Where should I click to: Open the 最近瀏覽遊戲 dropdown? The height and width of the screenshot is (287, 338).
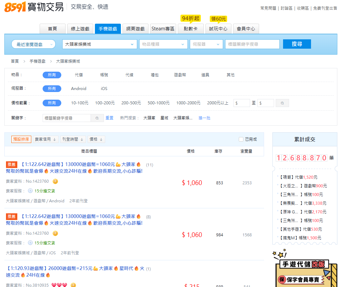click(33, 44)
